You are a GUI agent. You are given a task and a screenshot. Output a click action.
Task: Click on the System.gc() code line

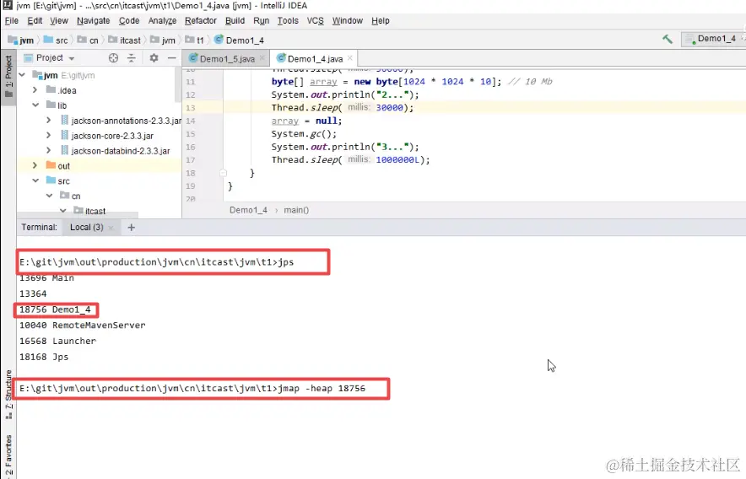tap(304, 134)
